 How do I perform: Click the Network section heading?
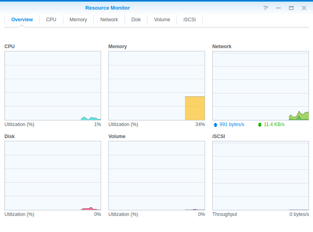[222, 47]
